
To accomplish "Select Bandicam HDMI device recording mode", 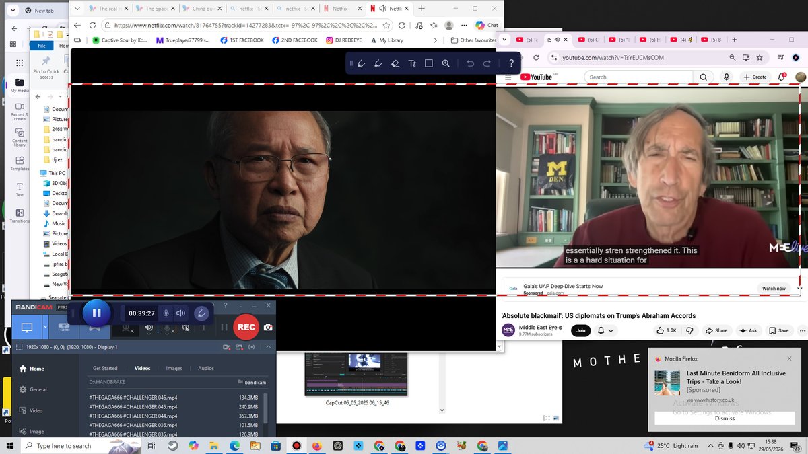I will pyautogui.click(x=64, y=328).
